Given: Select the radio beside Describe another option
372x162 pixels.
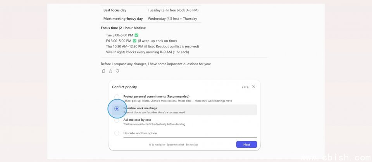Looking at the screenshot, I should click(x=117, y=133).
